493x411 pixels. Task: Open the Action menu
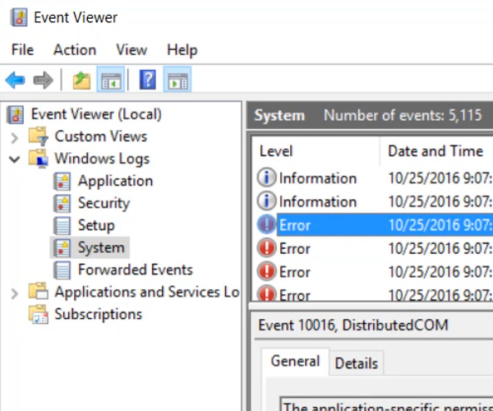click(75, 49)
